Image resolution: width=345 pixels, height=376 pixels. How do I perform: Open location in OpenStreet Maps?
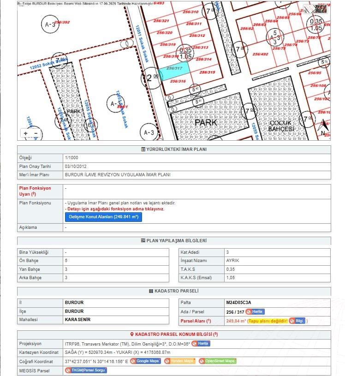click(x=217, y=361)
